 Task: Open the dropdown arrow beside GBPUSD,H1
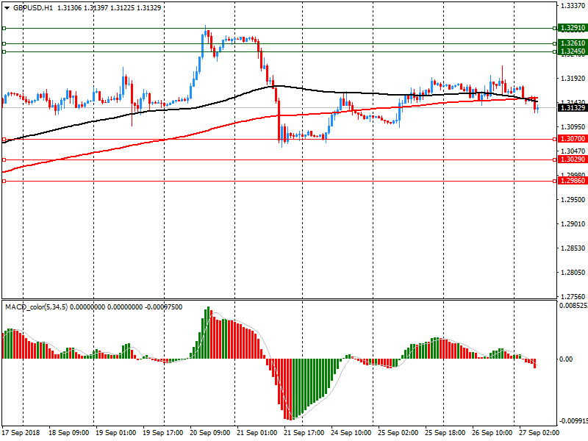pos(7,7)
